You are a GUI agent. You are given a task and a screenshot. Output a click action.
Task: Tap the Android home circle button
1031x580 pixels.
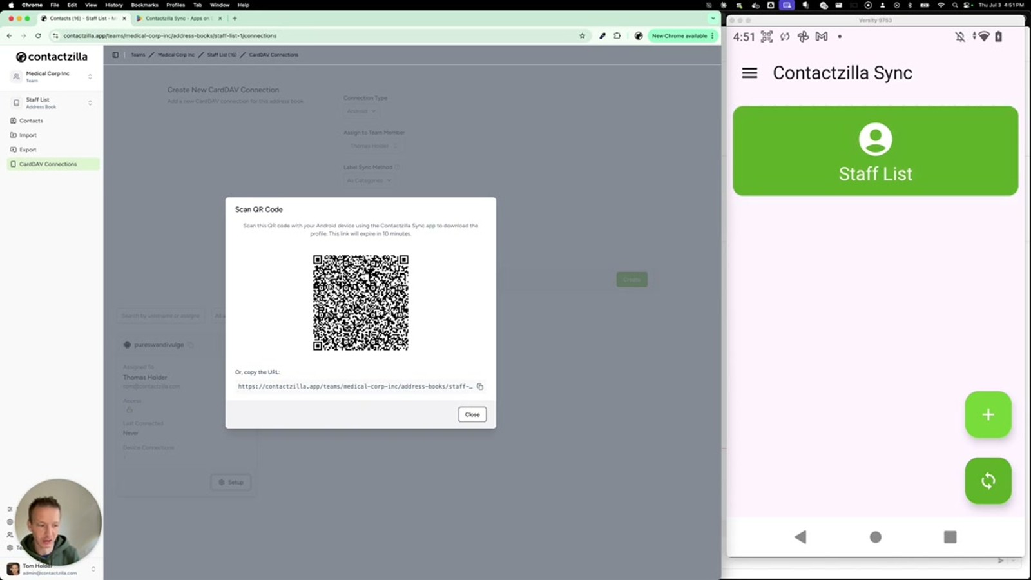(875, 537)
